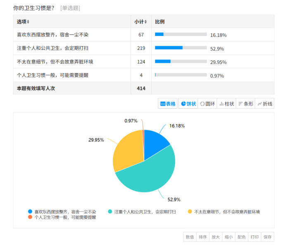This screenshot has width=288, height=251.
Task: Switch to the 条形 bar chart view
Action: (x=245, y=104)
